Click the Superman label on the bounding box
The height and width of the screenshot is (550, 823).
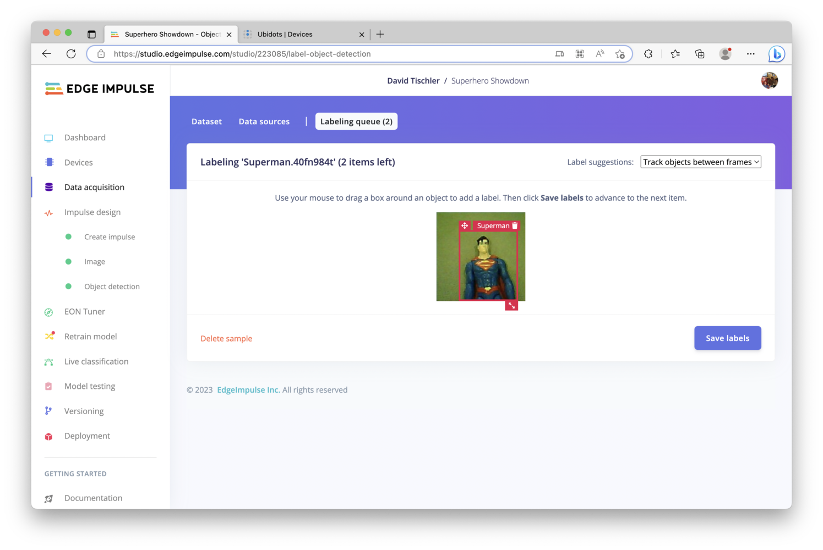pos(493,226)
